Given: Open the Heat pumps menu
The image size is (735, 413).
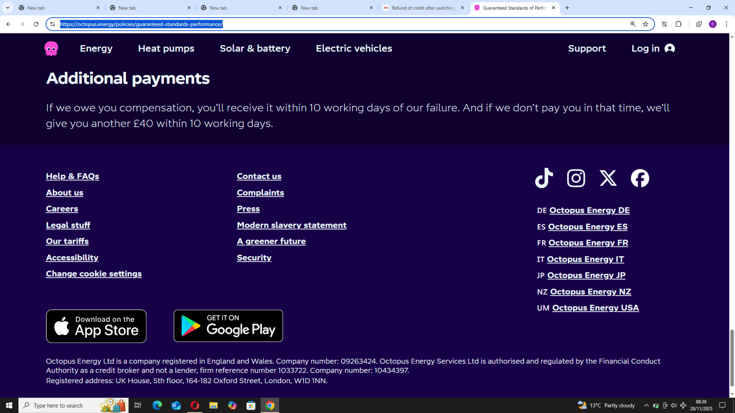Looking at the screenshot, I should point(166,49).
